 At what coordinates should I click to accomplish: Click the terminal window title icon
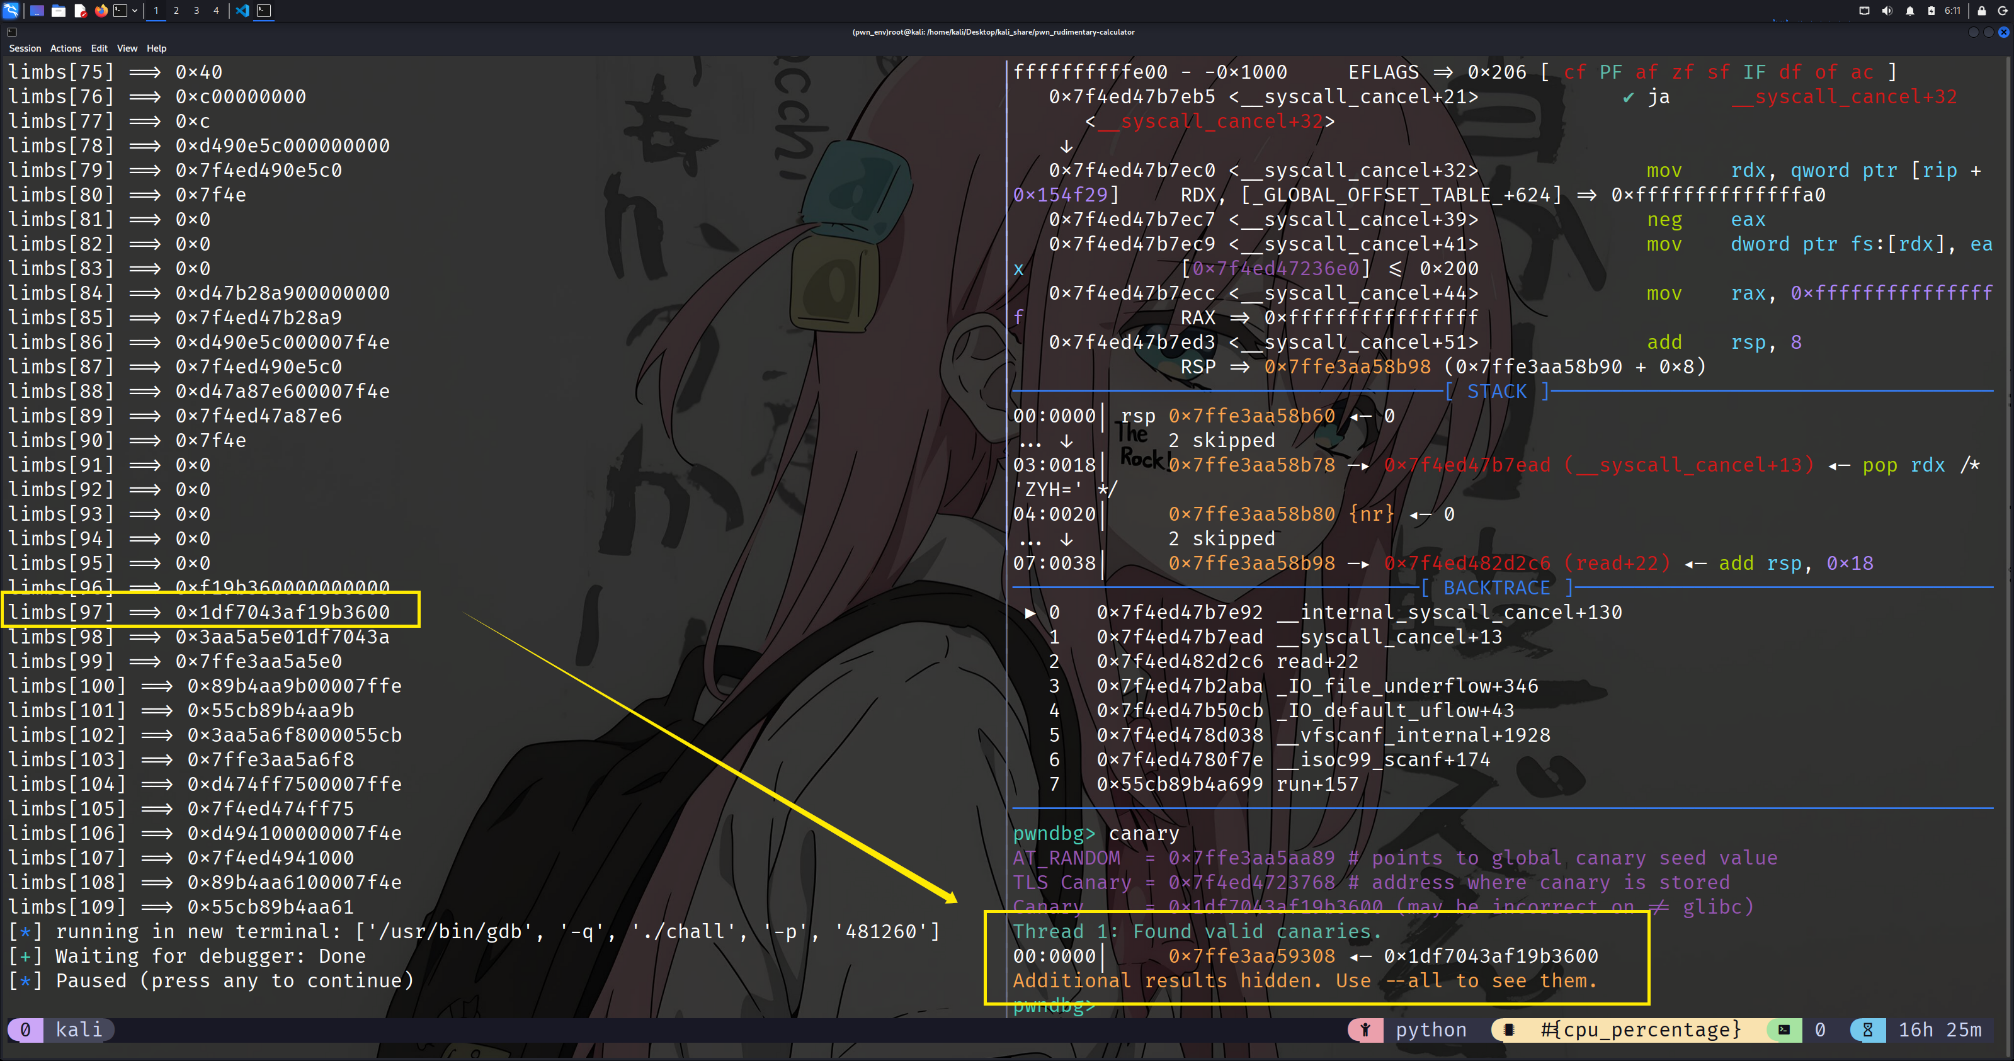click(12, 32)
